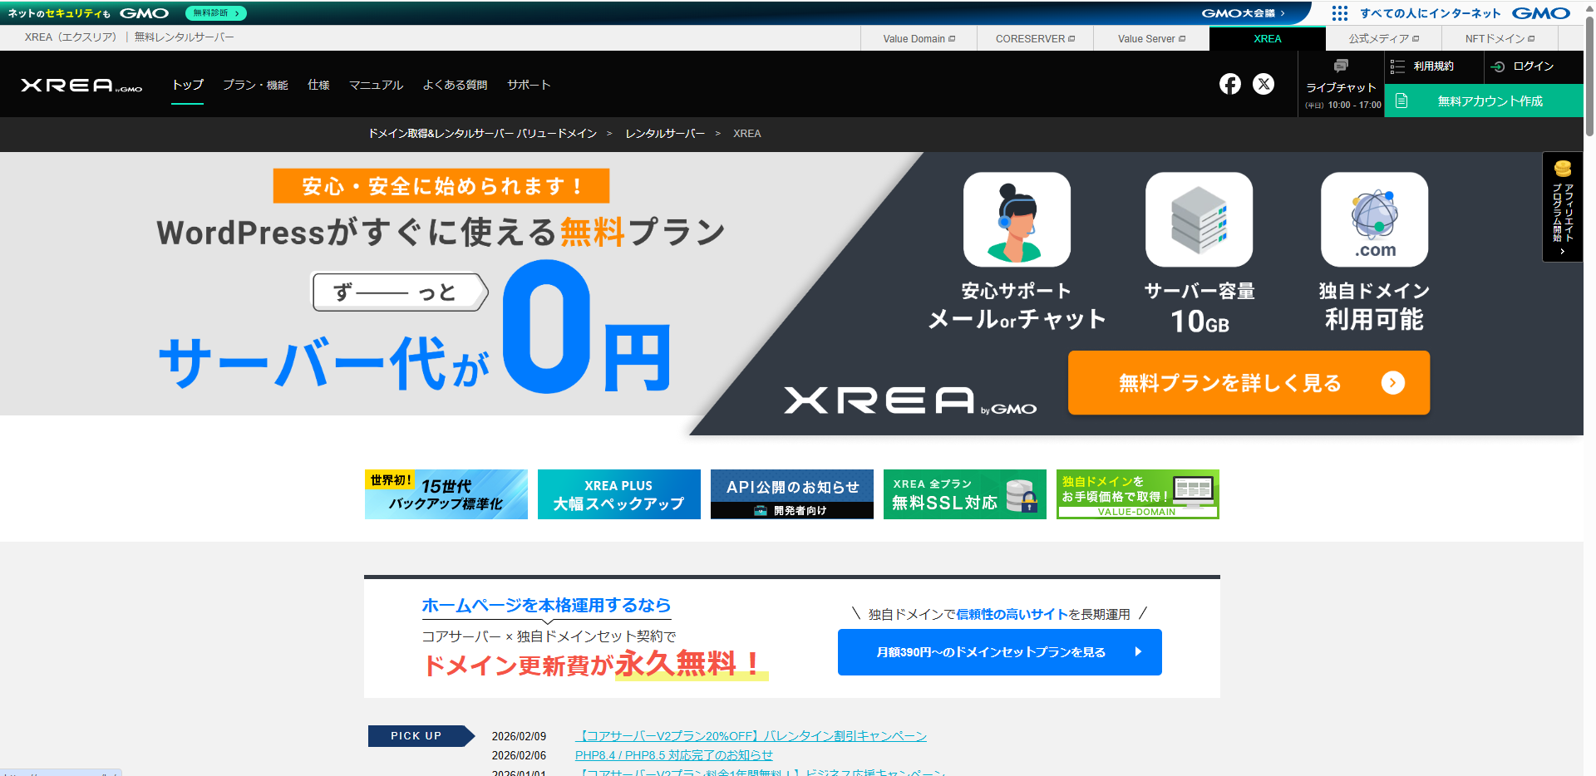Click the 無料SSL対応 banner thumbnail
The width and height of the screenshot is (1596, 776).
[964, 494]
